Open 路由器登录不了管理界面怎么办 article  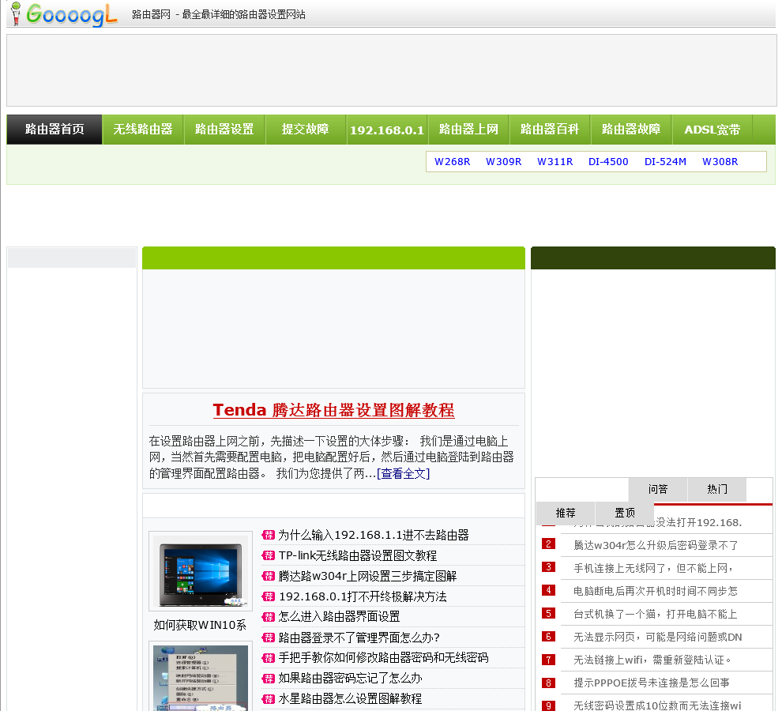[359, 638]
